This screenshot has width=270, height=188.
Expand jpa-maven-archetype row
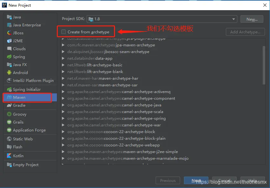[63, 45]
